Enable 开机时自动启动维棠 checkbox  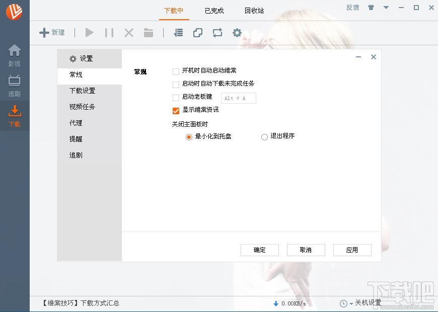click(176, 71)
